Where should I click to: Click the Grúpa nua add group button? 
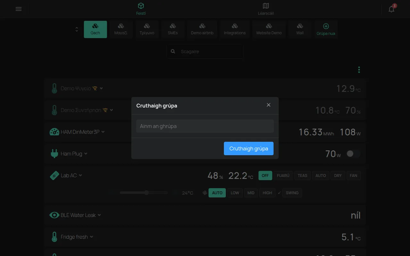pyautogui.click(x=326, y=29)
